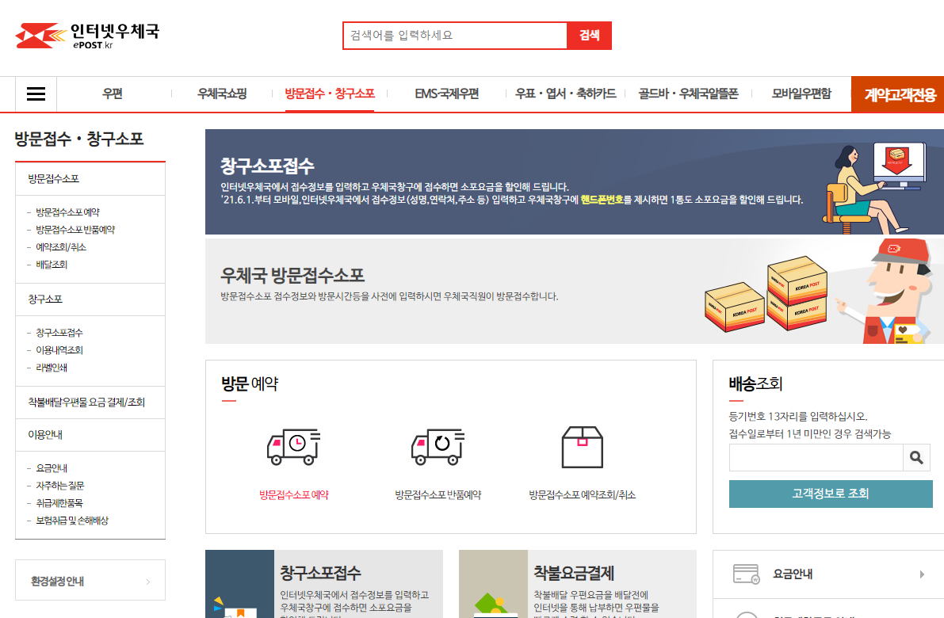Open the sidebar link 요금안내
This screenshot has height=618, width=944.
52,468
